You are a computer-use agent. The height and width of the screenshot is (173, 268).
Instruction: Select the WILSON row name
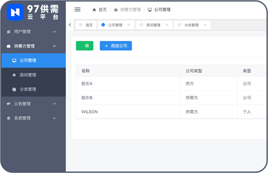click(x=89, y=112)
